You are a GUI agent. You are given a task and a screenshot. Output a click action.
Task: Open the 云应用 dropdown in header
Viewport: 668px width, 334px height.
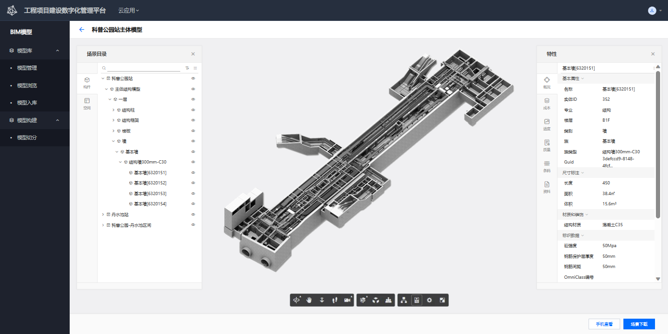coord(128,10)
